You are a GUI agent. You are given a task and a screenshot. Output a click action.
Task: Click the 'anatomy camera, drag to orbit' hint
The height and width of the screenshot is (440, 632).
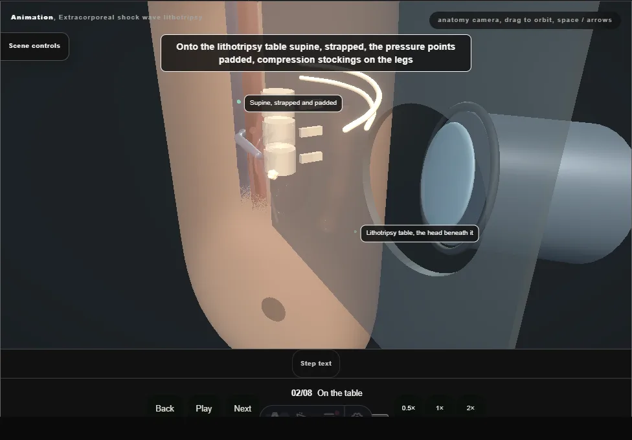[525, 20]
